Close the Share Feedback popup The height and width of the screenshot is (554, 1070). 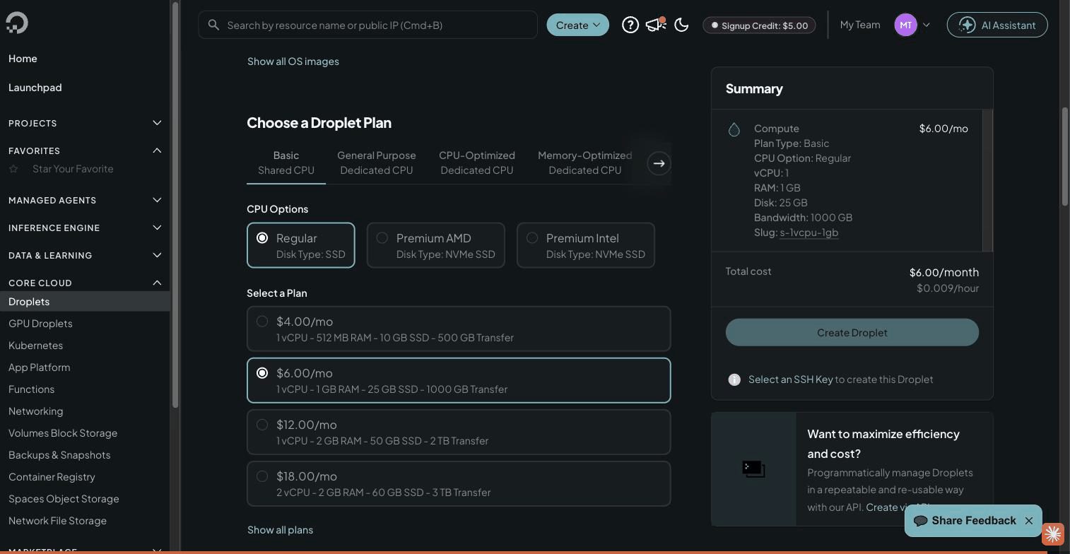(1029, 521)
